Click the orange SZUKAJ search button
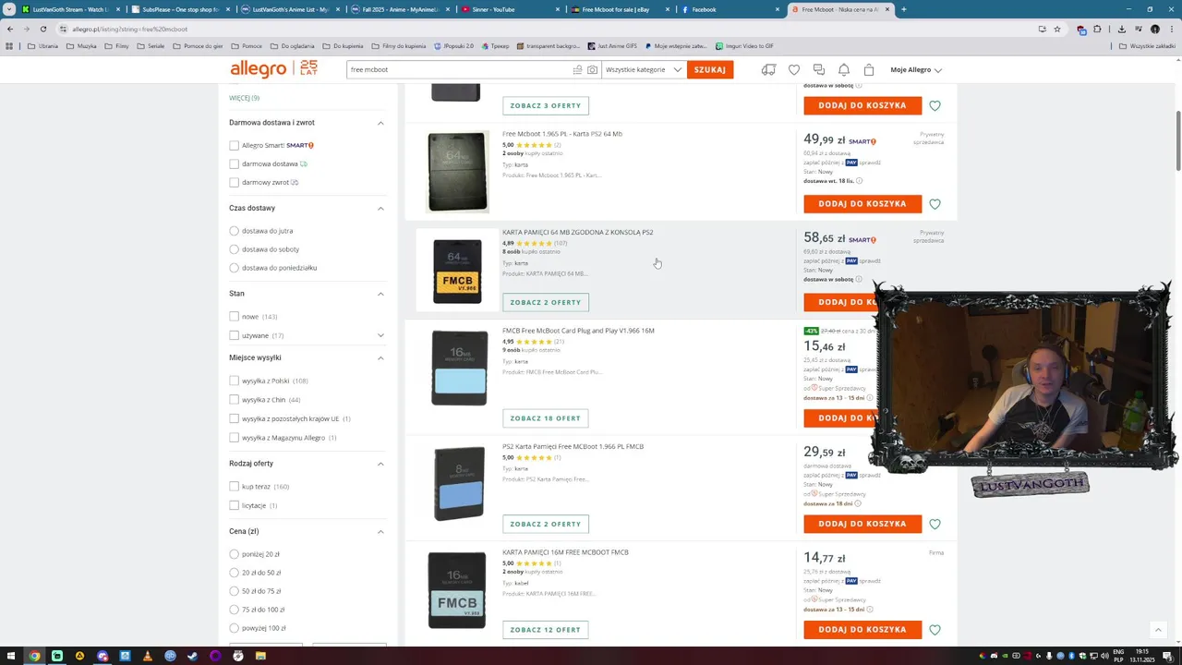1182x665 pixels. pyautogui.click(x=710, y=69)
